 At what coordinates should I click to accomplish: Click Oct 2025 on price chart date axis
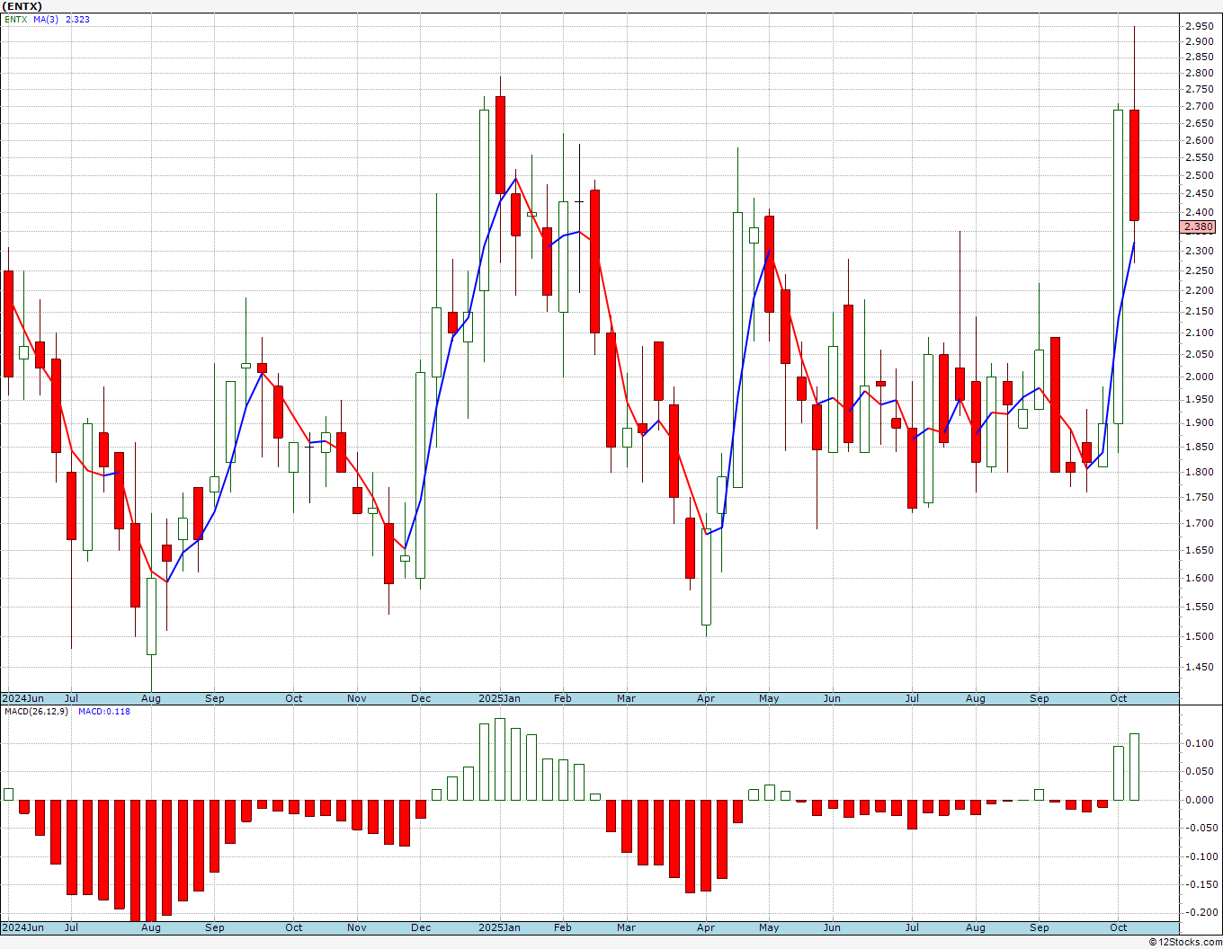(x=1119, y=698)
